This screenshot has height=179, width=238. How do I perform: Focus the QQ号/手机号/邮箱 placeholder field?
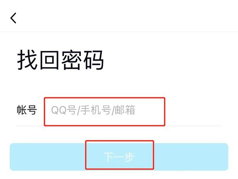tap(104, 111)
